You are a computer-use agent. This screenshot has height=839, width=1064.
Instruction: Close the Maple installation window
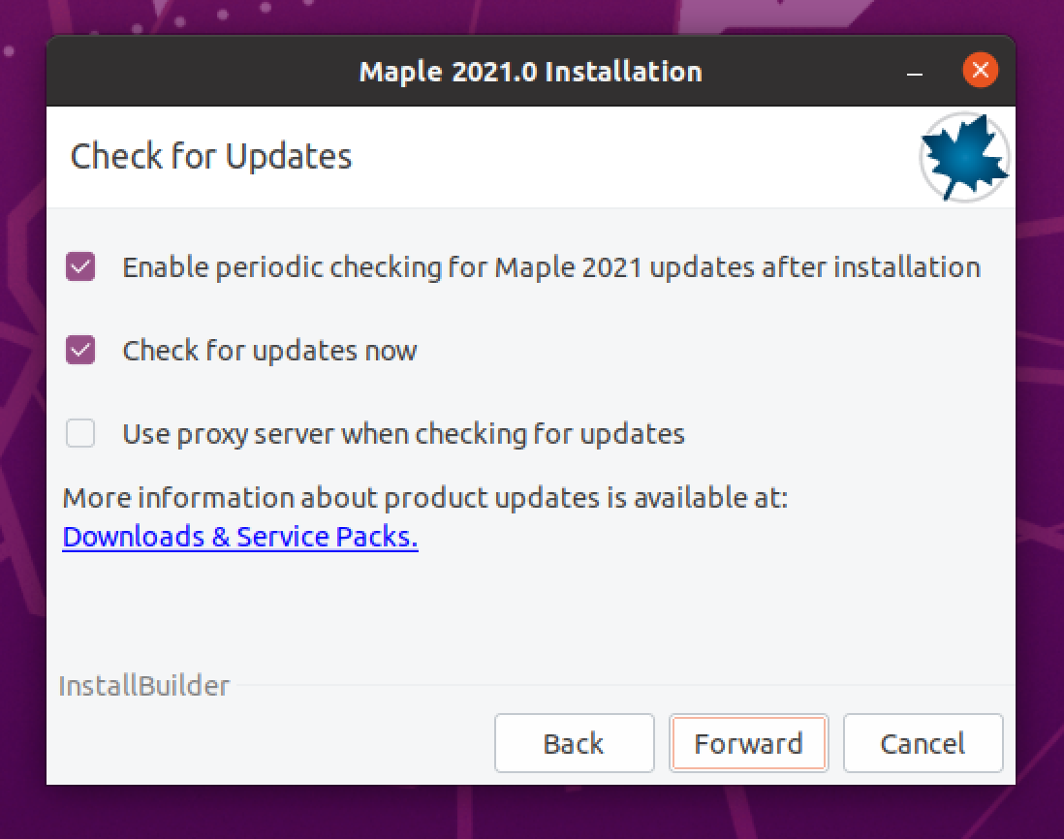(980, 71)
